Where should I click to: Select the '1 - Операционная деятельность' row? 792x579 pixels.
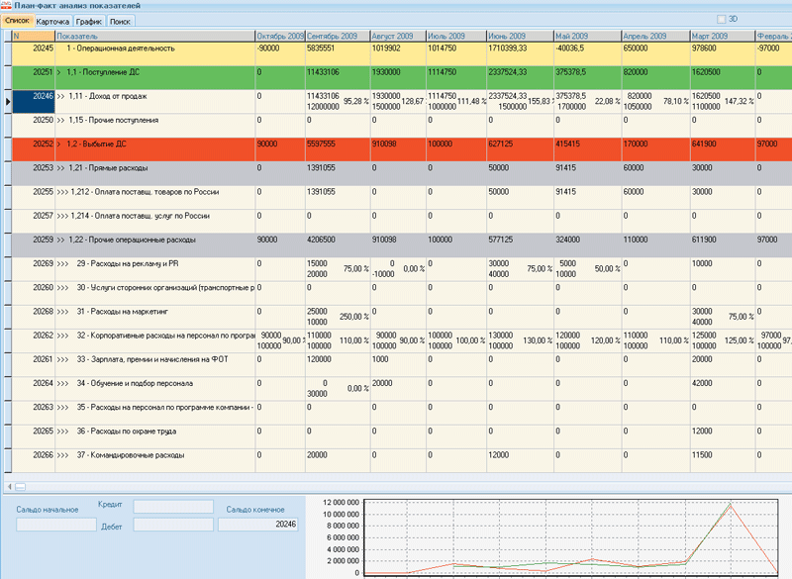[121, 48]
